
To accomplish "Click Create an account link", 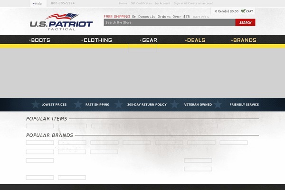I will point(200,3).
